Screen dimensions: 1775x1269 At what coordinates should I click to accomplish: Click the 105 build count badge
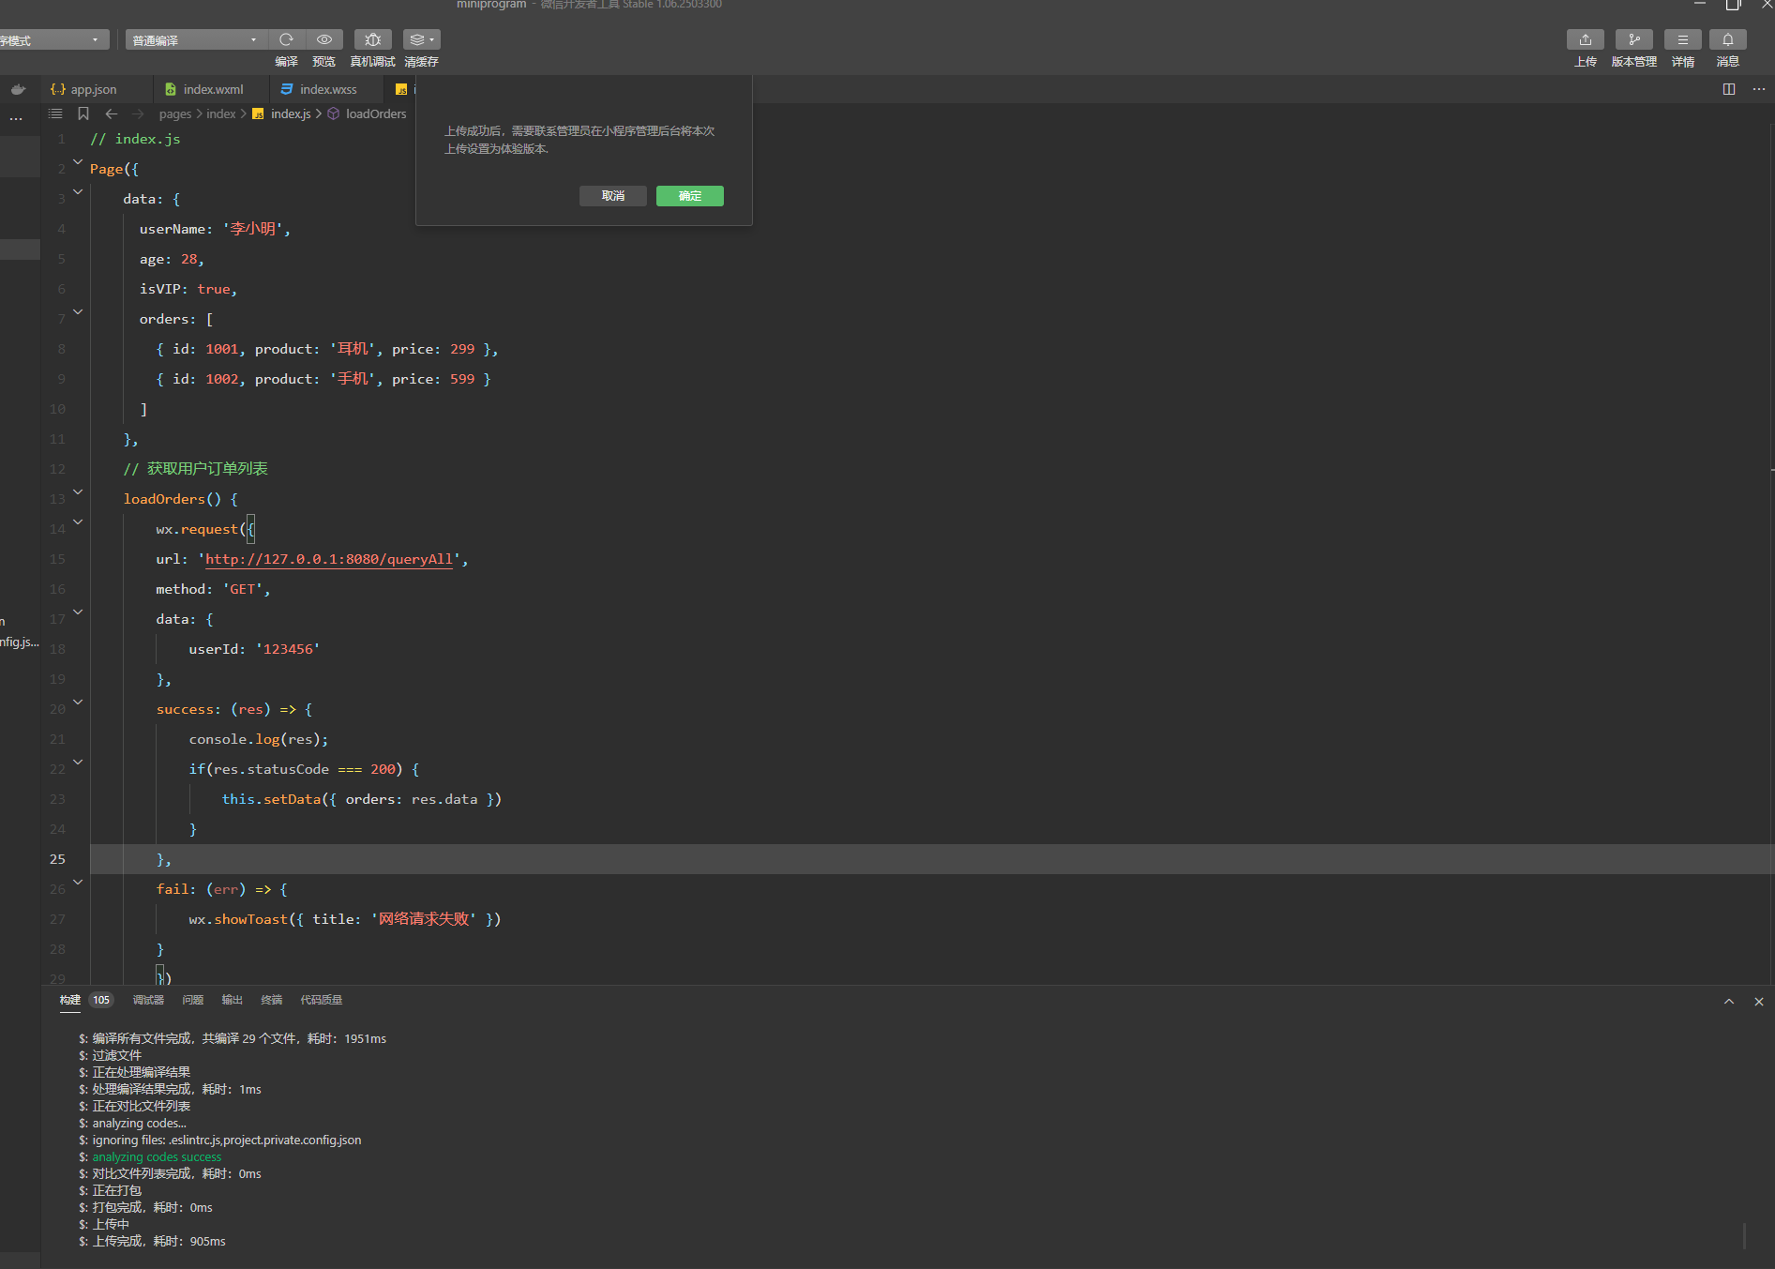click(101, 1000)
